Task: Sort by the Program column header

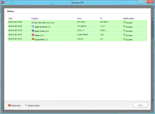Action: point(35,18)
